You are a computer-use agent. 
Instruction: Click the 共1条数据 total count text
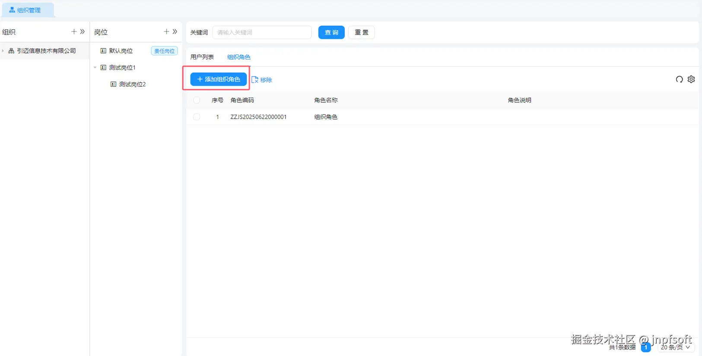pos(622,347)
